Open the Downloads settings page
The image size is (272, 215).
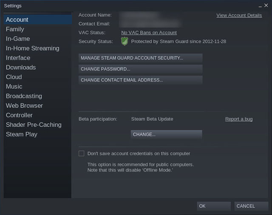coord(38,67)
